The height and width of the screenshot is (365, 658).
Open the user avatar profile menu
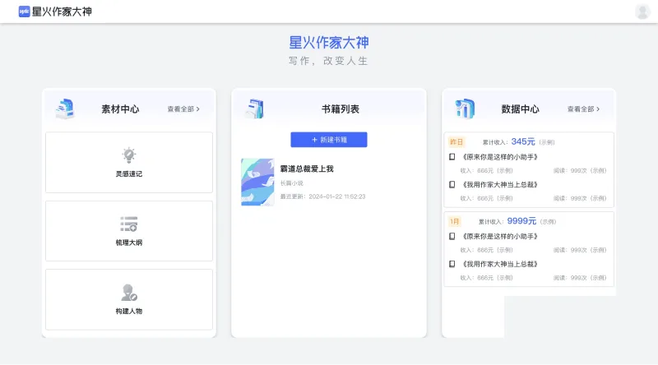[x=642, y=12]
